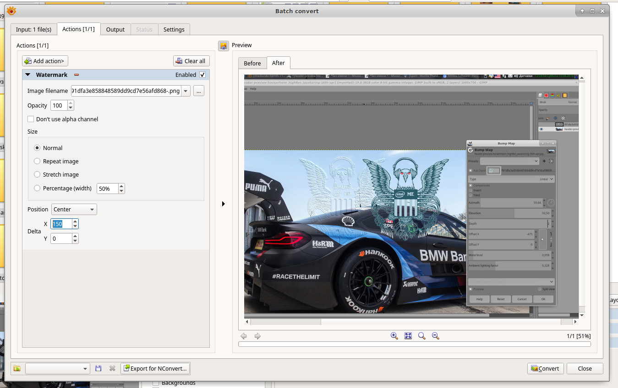Click the save preset floppy disk icon

tap(98, 368)
